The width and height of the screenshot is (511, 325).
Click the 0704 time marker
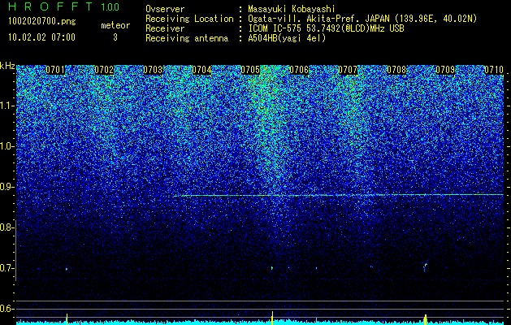(201, 70)
